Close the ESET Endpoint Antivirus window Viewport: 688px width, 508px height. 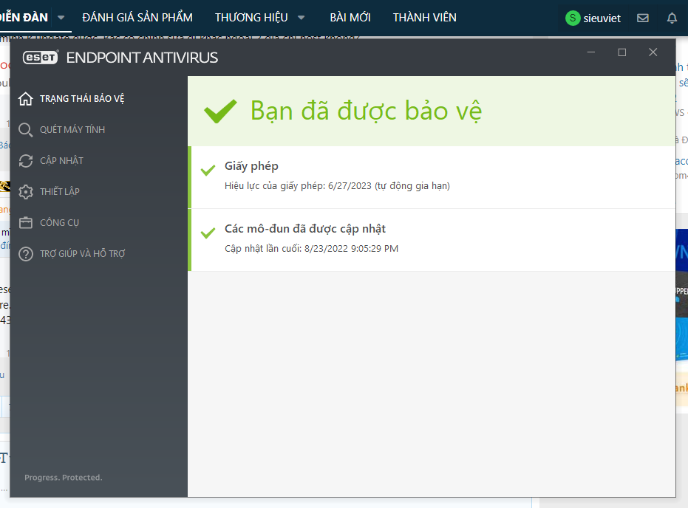tap(653, 52)
